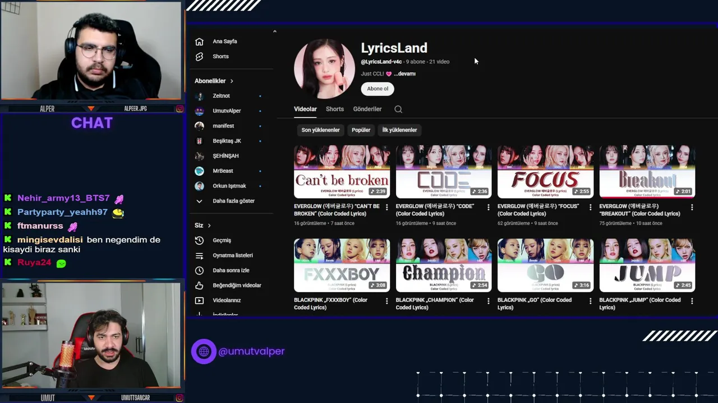Click the Instagram icon beside ALPEER.JPG
This screenshot has width=718, height=403.
pyautogui.click(x=179, y=109)
